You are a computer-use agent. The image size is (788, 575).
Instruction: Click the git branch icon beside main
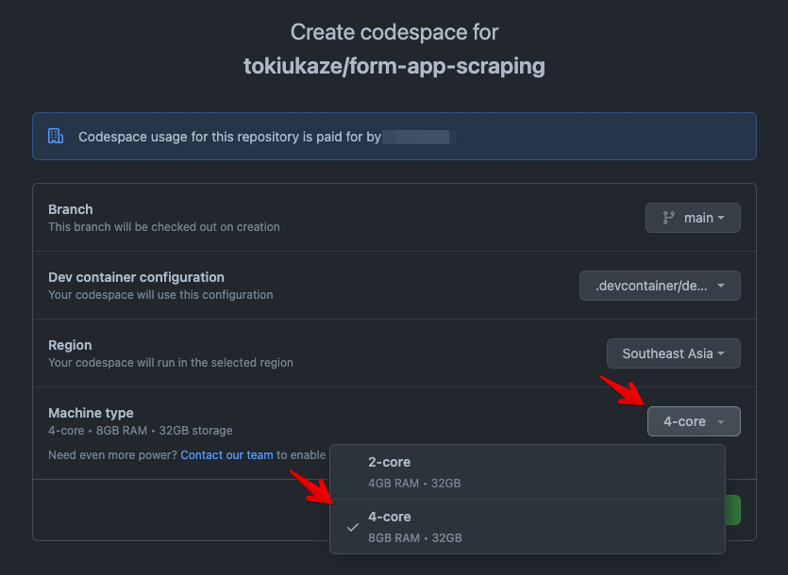669,218
